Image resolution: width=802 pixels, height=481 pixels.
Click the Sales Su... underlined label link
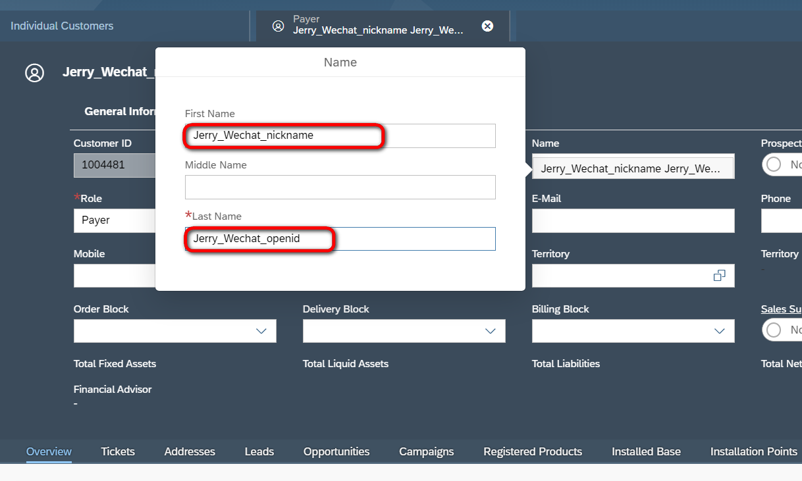click(x=782, y=309)
